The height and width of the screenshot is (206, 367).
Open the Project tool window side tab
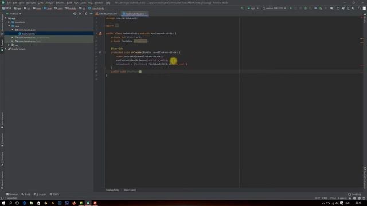point(2,46)
